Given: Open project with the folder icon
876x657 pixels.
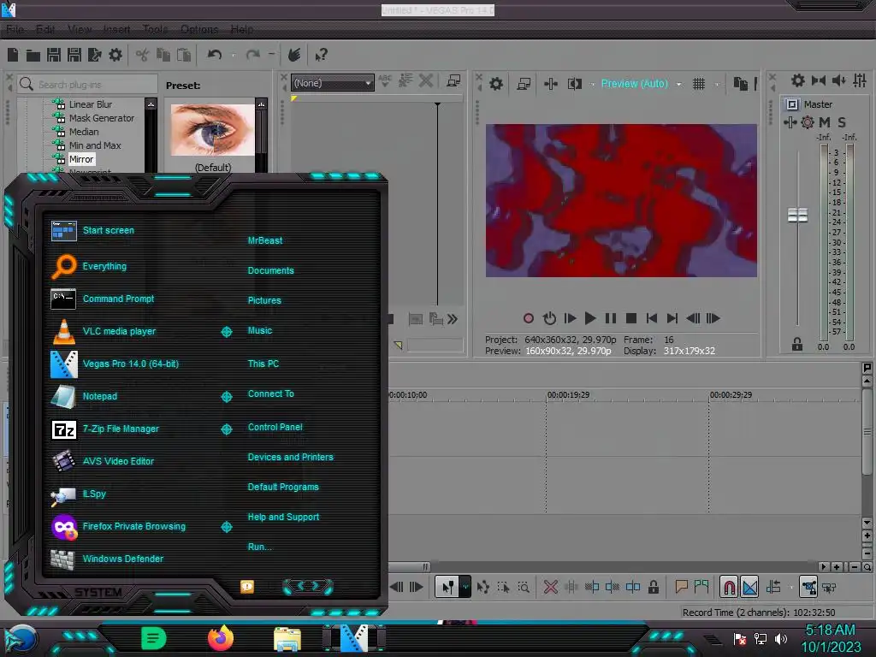Looking at the screenshot, I should tap(33, 55).
